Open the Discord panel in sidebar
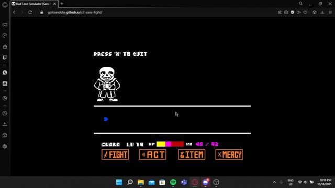This screenshot has width=335, height=188. pos(5,84)
